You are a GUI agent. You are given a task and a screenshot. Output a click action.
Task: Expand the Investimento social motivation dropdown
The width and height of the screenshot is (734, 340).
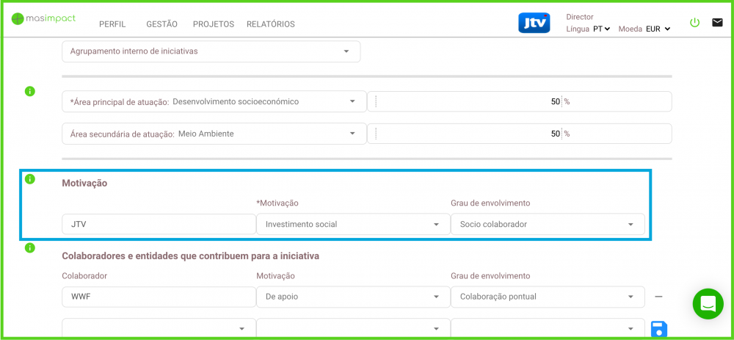click(x=352, y=224)
